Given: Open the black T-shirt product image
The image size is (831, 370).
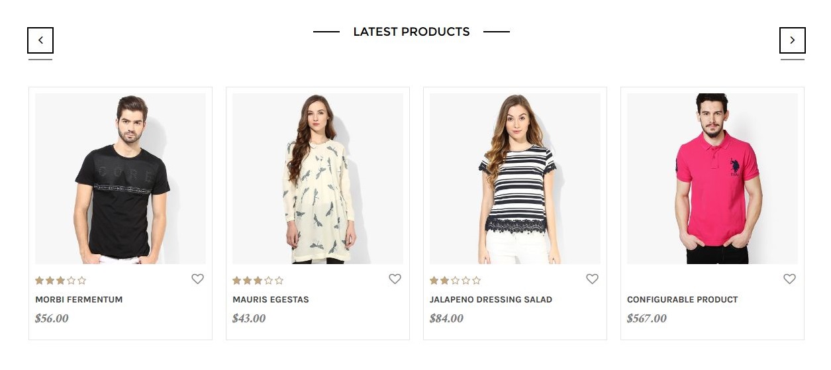Looking at the screenshot, I should [x=121, y=179].
